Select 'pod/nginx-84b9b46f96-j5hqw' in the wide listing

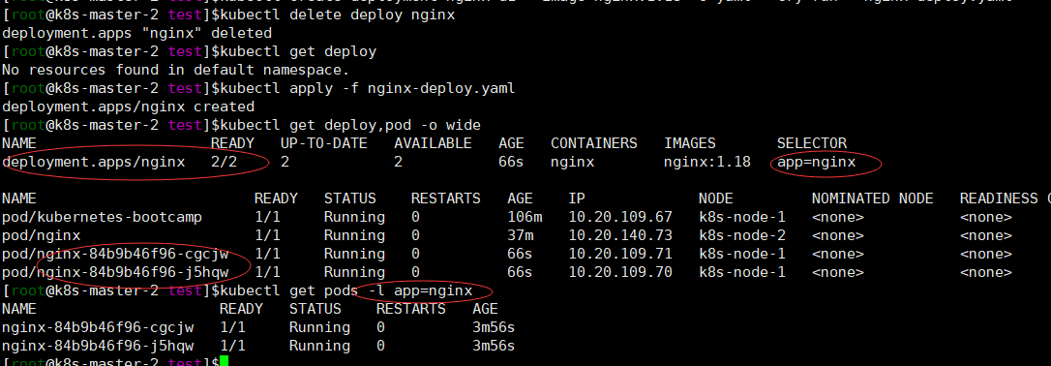point(115,273)
